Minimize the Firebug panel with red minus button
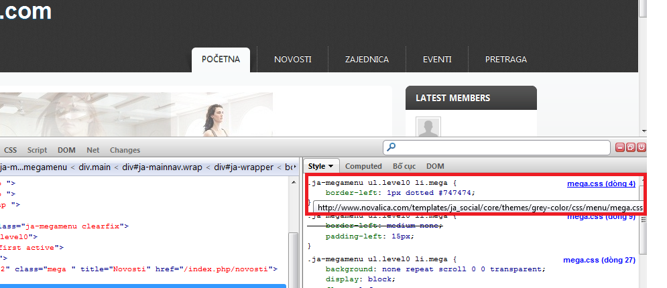The width and height of the screenshot is (667, 288). coord(620,147)
